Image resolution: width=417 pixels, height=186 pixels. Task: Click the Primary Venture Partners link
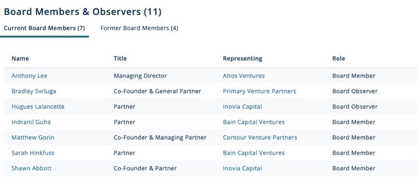click(259, 91)
